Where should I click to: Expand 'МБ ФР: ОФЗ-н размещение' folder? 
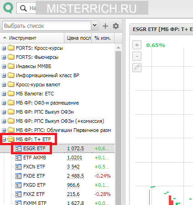coord(4,103)
